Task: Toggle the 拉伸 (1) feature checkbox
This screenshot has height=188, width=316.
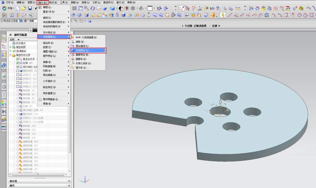Action: tap(18, 63)
